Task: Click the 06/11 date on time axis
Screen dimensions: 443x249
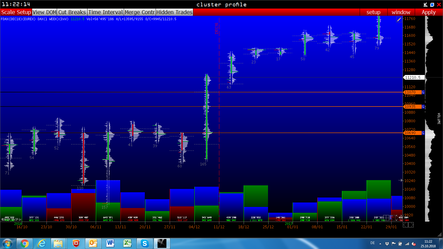Action: (x=96, y=227)
